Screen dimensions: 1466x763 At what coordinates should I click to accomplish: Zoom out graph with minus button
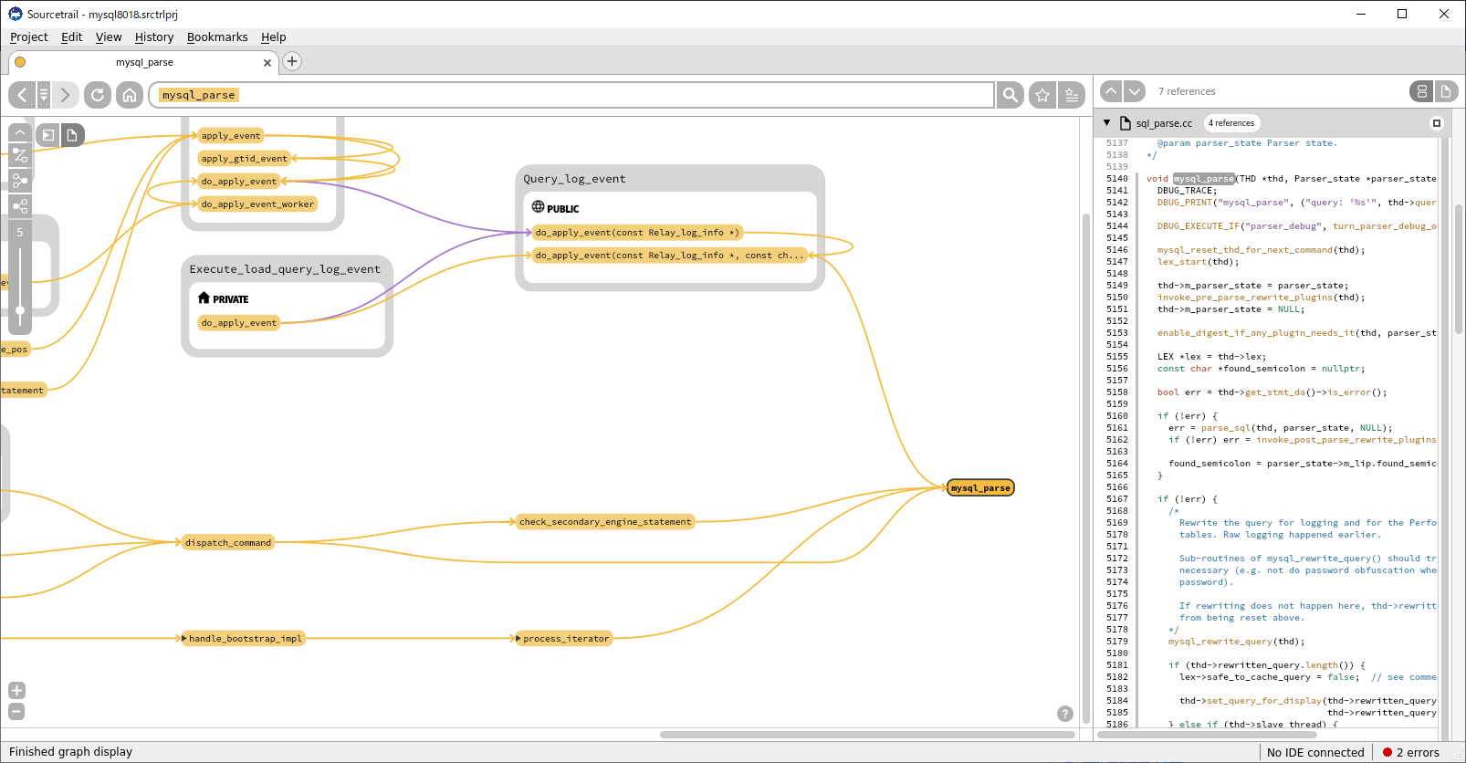coord(16,712)
